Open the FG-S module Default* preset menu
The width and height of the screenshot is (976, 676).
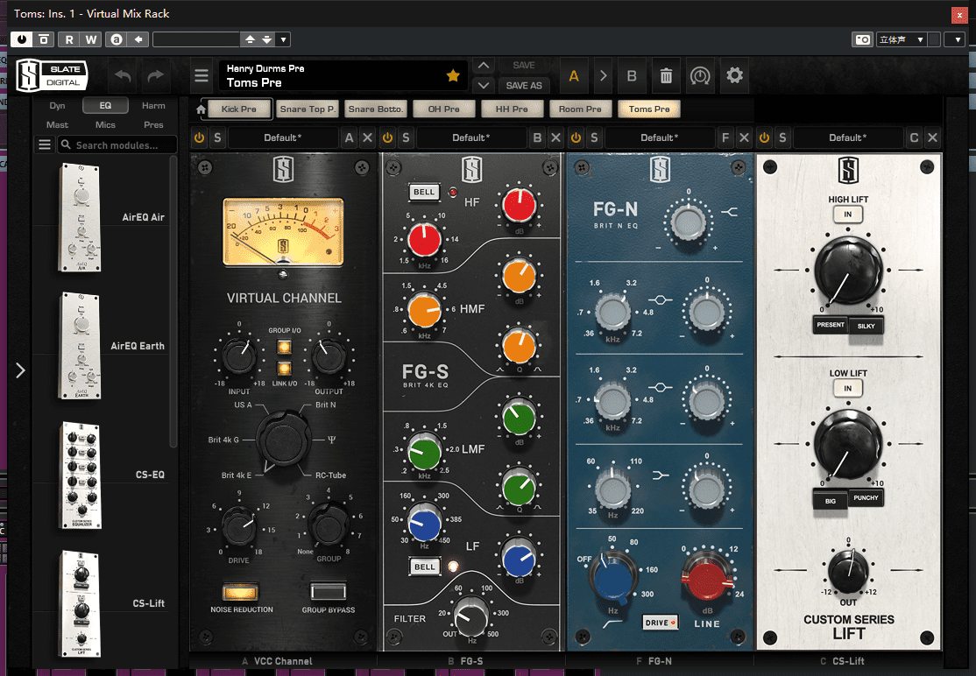point(471,137)
